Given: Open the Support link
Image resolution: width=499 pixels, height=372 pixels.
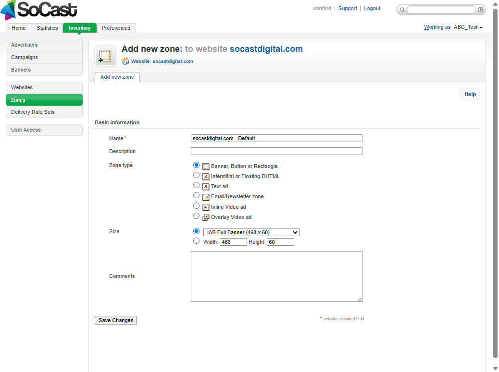Looking at the screenshot, I should point(348,8).
